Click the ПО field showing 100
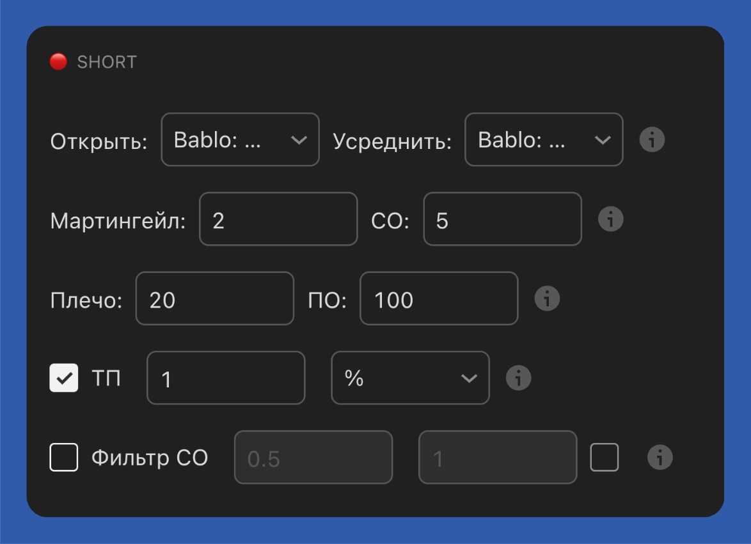 [439, 299]
